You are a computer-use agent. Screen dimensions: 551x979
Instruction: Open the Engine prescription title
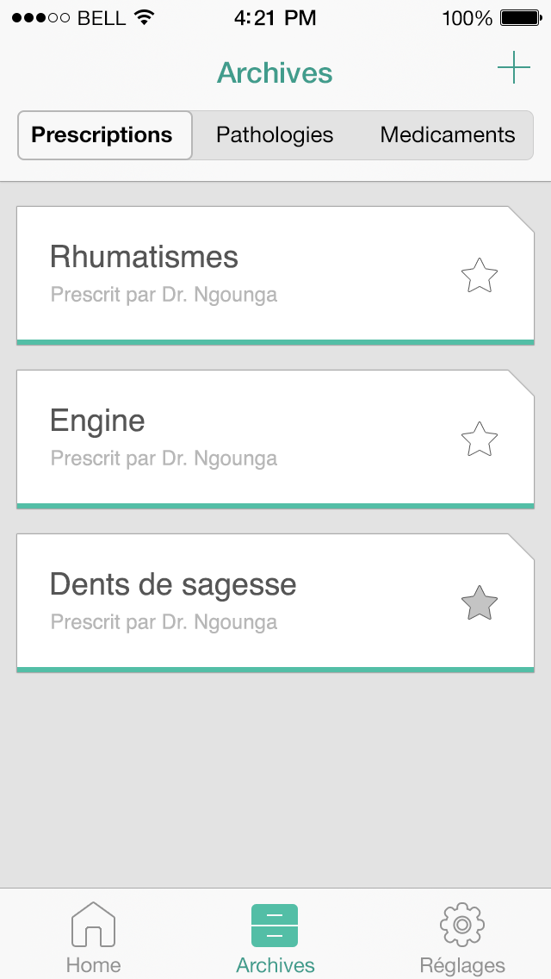[x=97, y=421]
